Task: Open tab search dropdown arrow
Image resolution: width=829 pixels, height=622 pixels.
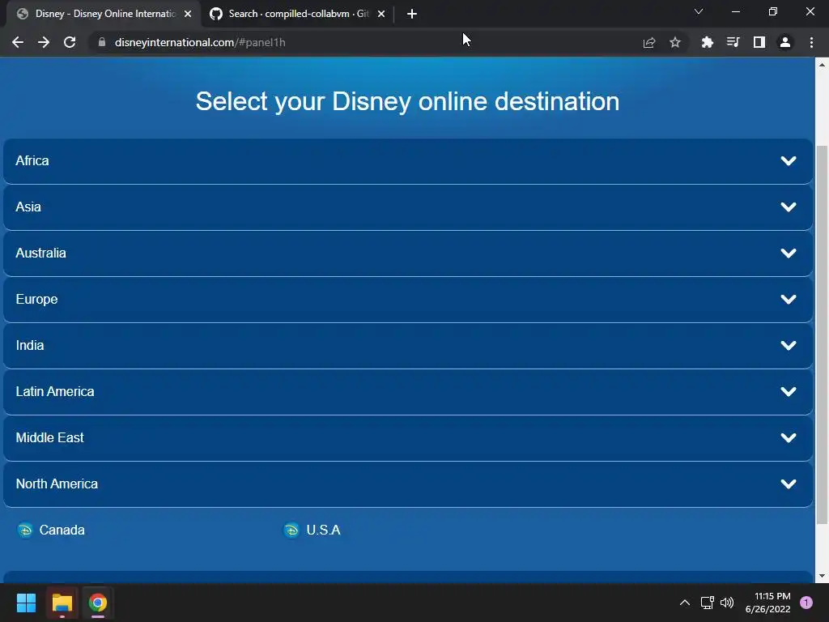Action: 699,11
